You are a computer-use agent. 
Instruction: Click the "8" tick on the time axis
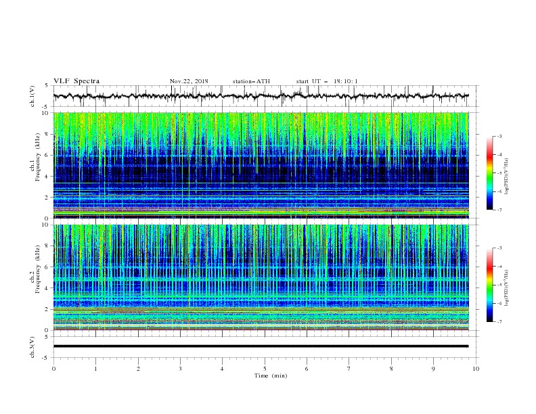(391, 369)
